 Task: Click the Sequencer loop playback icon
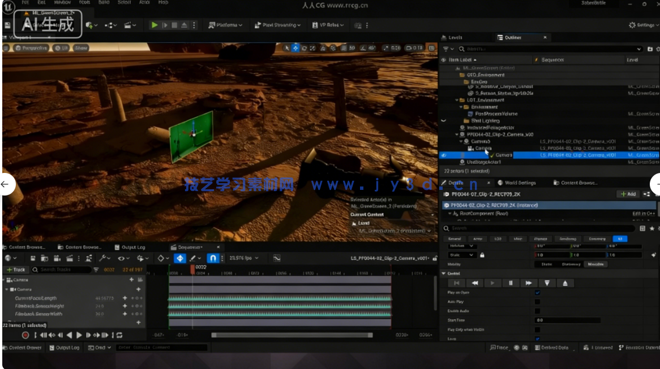tap(119, 335)
